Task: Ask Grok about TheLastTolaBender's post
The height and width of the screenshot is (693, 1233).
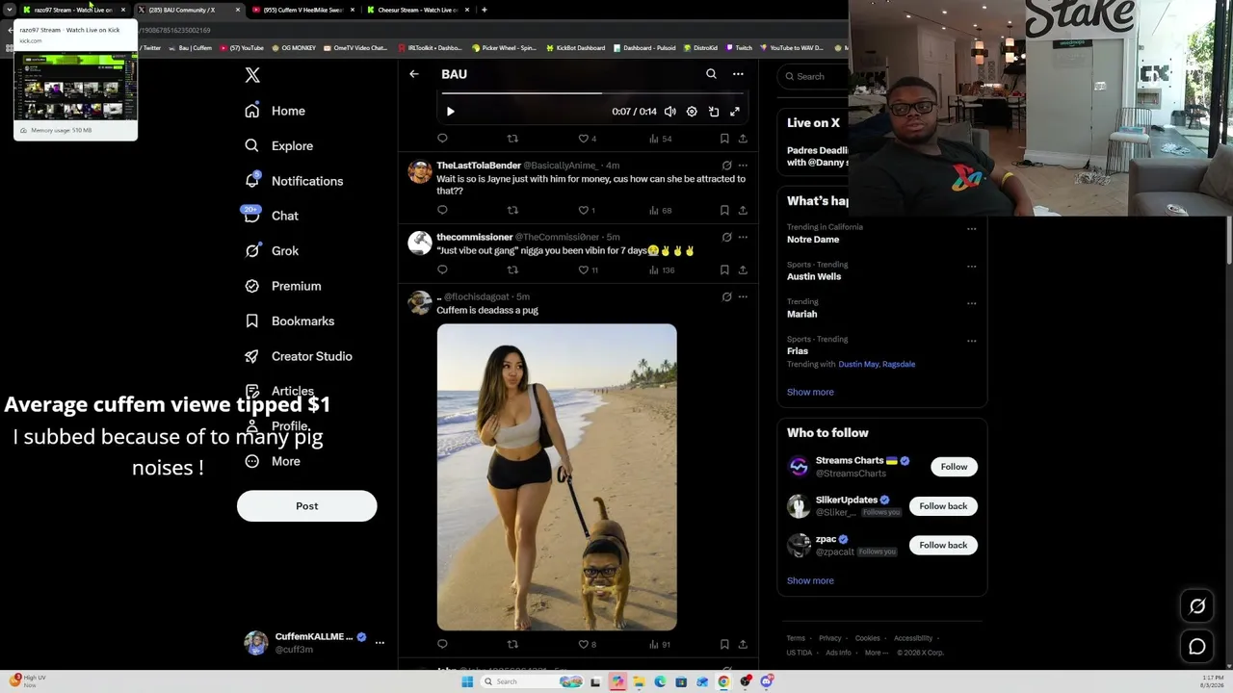Action: coord(726,166)
